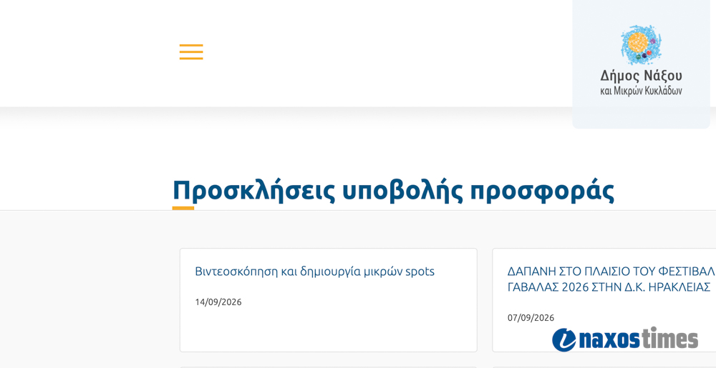Click the 07/09/2026 date label
Viewport: 716px width, 368px height.
click(x=531, y=317)
